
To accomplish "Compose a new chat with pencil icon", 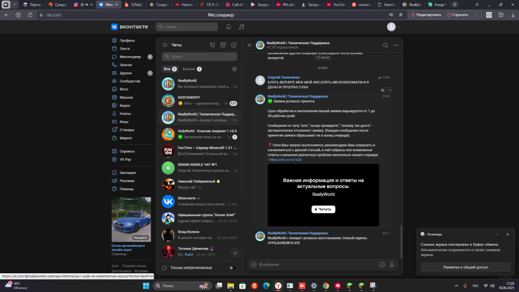I will [234, 45].
